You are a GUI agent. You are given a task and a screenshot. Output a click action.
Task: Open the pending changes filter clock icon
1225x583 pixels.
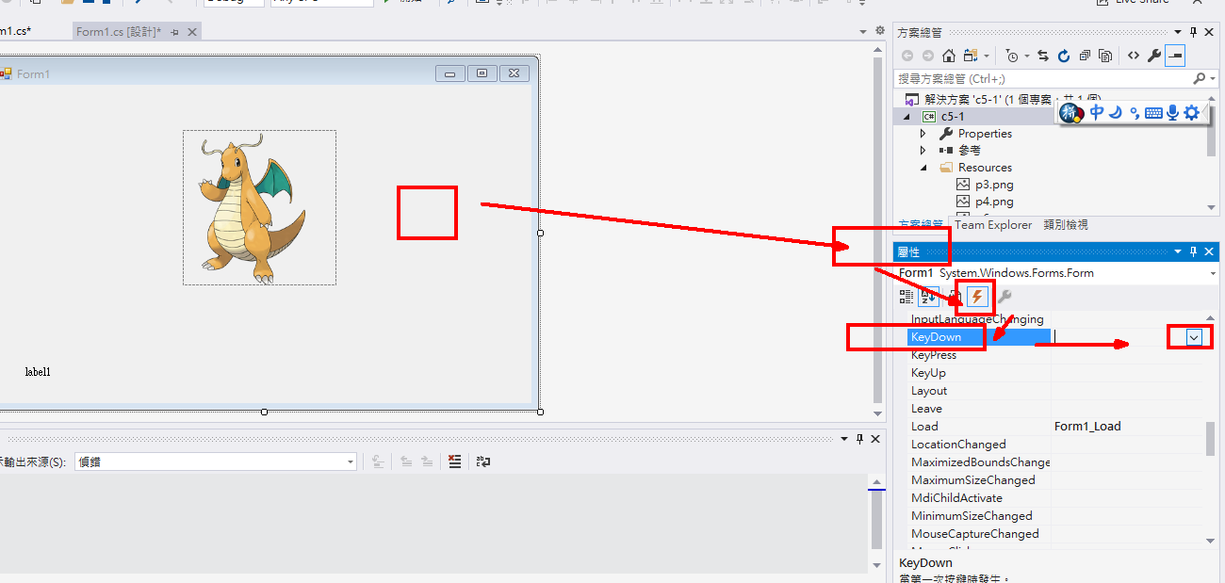[x=1011, y=56]
